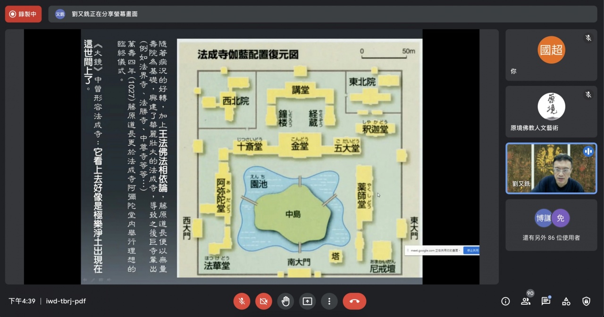
Task: Click the blue audio indicator on 劉又銑's tile
Action: pos(588,151)
